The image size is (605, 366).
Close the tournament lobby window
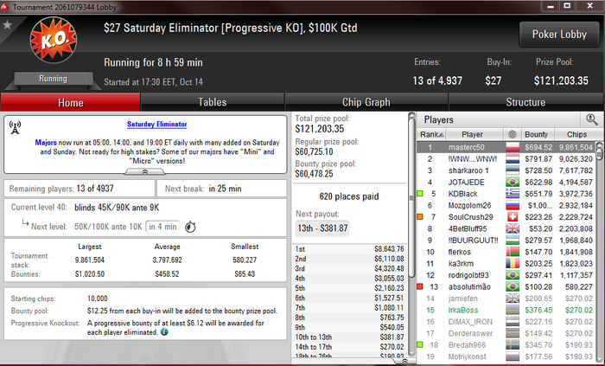[589, 6]
